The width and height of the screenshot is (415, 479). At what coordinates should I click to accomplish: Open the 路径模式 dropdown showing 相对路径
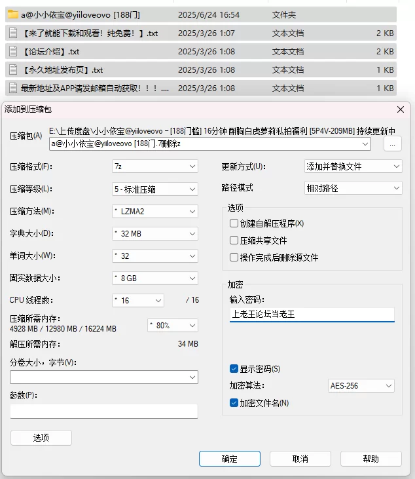click(353, 188)
